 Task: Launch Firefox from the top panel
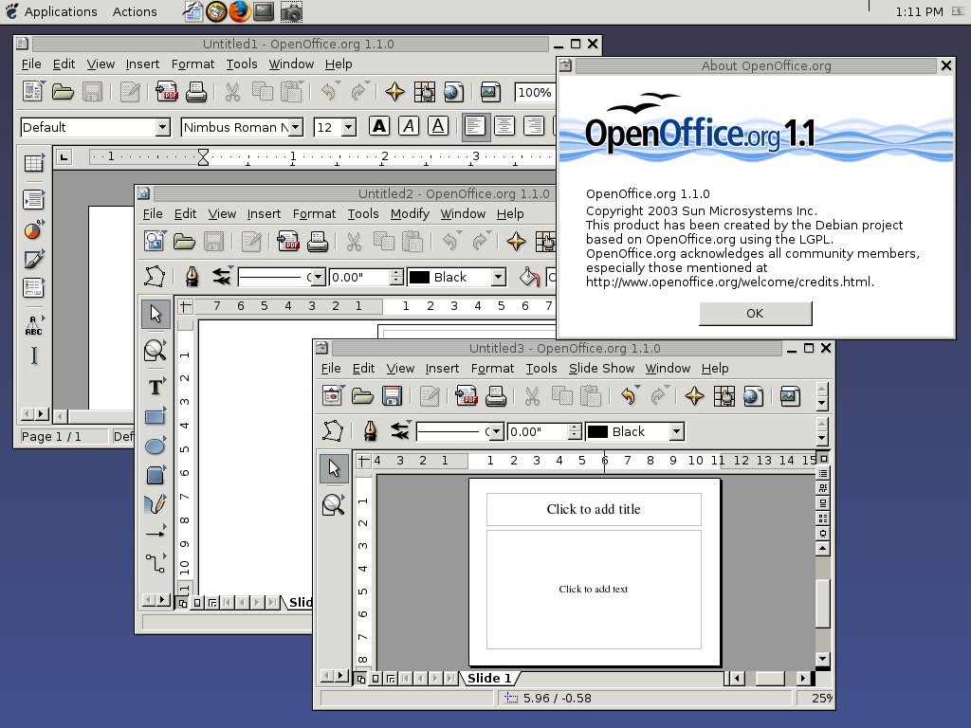(x=241, y=11)
